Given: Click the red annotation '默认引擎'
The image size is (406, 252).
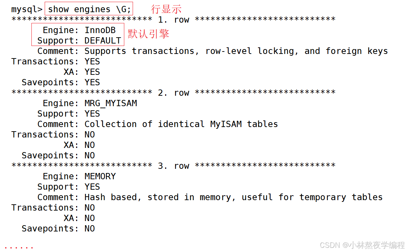Looking at the screenshot, I should (x=148, y=34).
